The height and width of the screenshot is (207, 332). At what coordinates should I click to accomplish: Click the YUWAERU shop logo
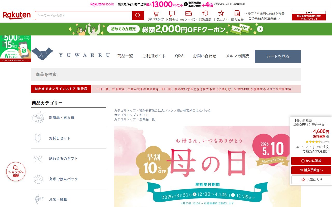[x=71, y=54]
